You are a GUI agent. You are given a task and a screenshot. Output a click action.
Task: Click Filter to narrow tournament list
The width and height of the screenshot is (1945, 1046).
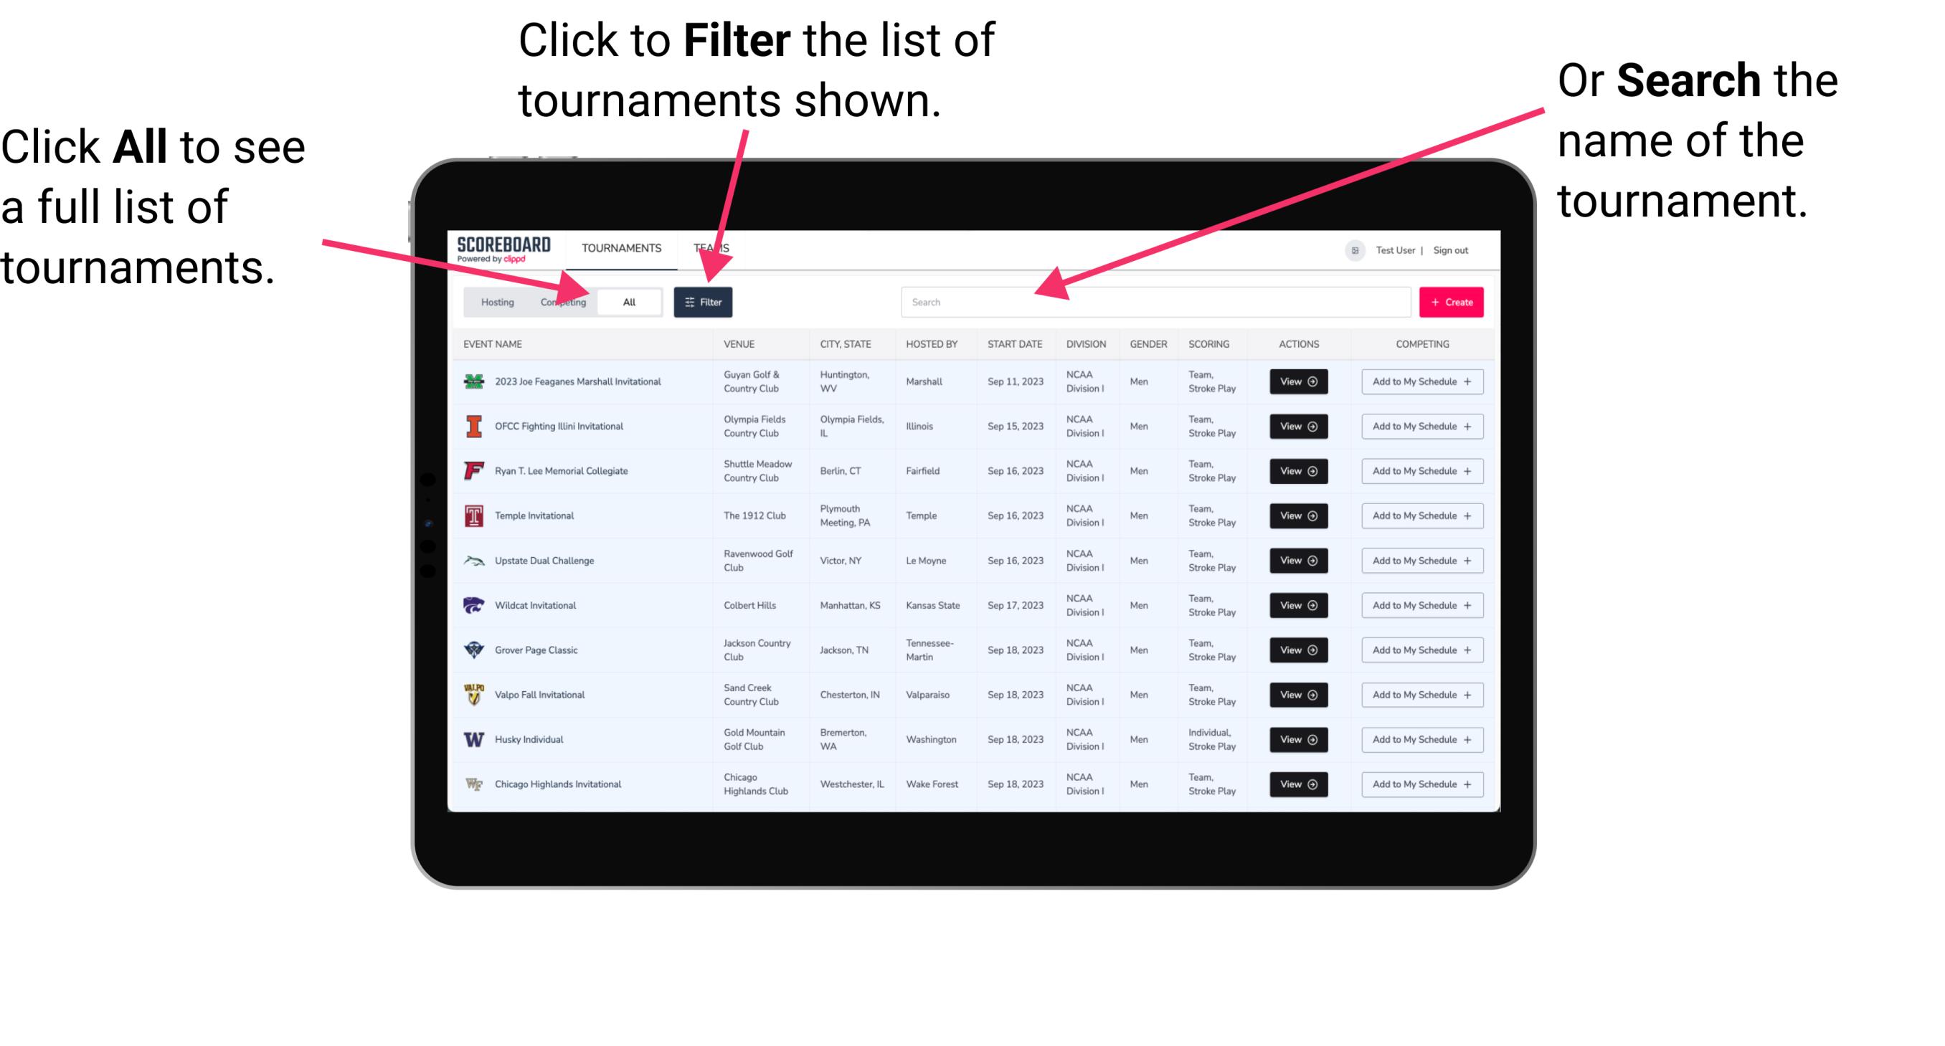coord(704,301)
